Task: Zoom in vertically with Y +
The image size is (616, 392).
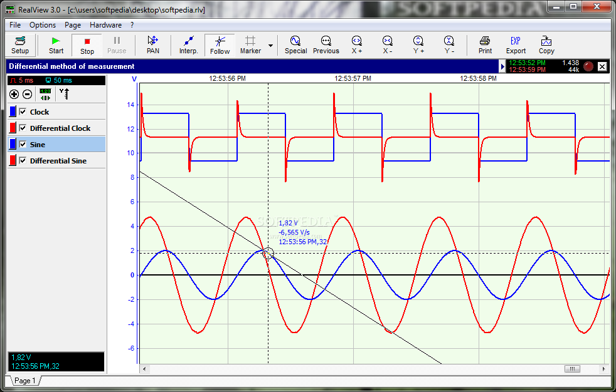Action: pyautogui.click(x=418, y=45)
